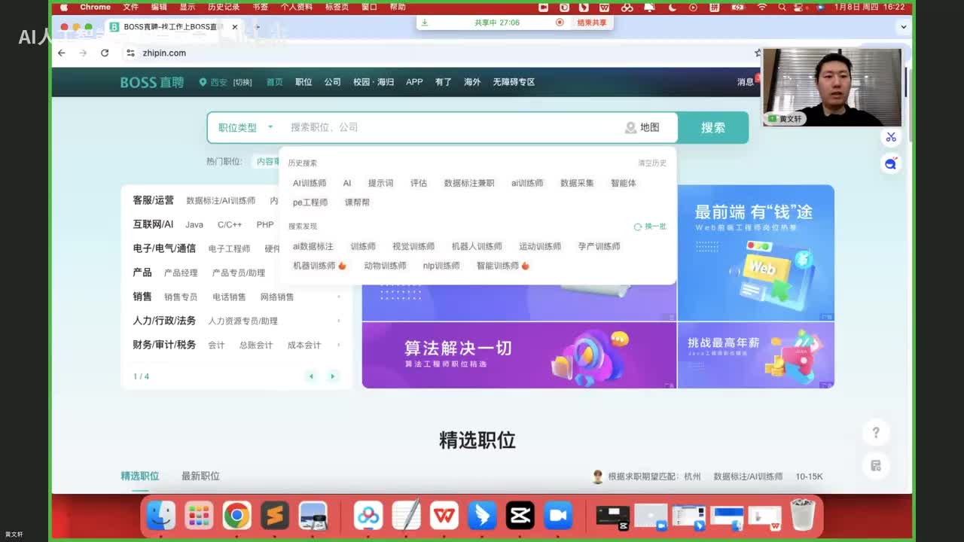
Task: Open the 校园·海归 nav item
Action: click(374, 82)
